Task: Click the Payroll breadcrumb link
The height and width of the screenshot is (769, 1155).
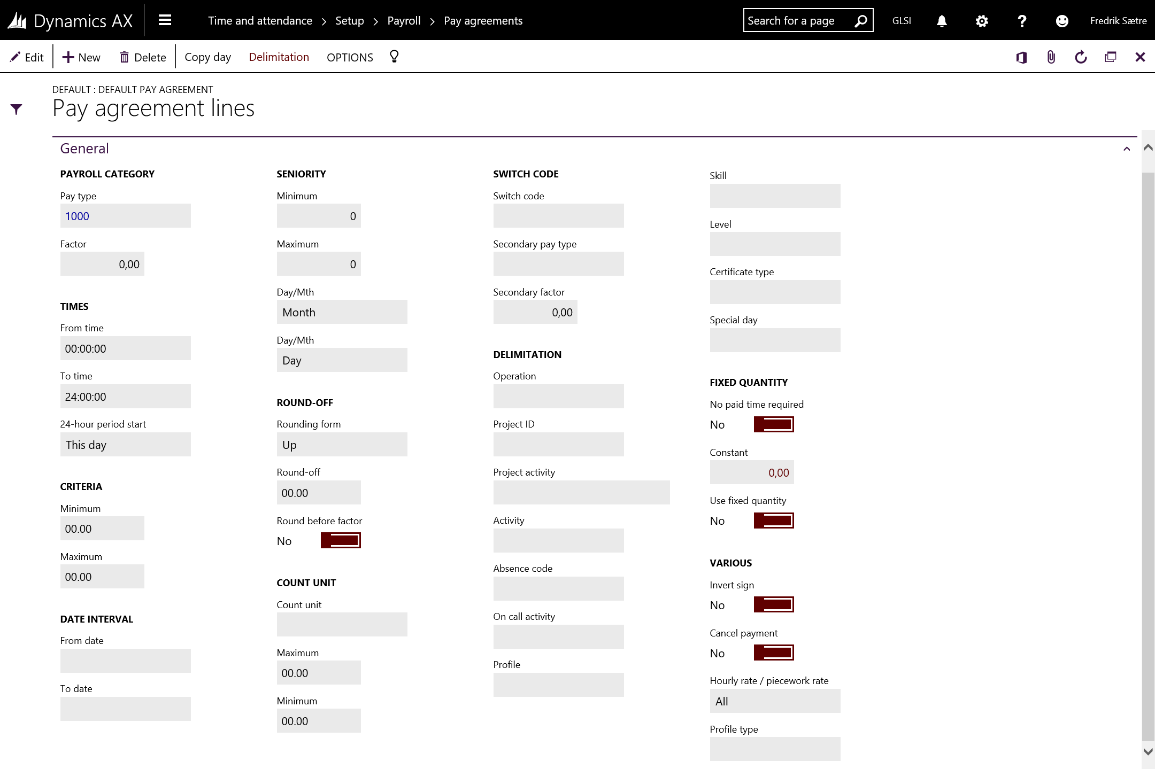Action: [x=404, y=21]
